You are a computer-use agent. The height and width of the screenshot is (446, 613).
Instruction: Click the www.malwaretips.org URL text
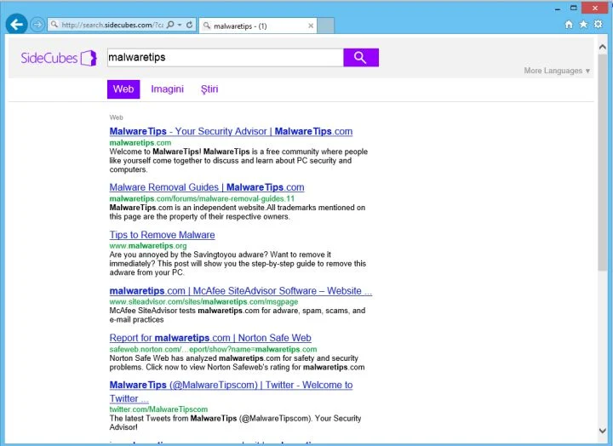[x=148, y=246]
